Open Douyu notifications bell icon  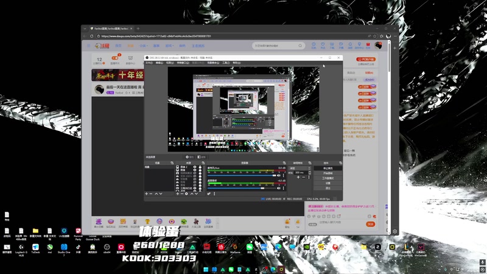350,45
